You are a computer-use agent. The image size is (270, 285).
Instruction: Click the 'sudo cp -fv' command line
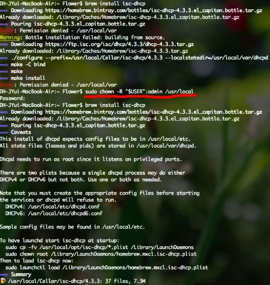point(100,247)
